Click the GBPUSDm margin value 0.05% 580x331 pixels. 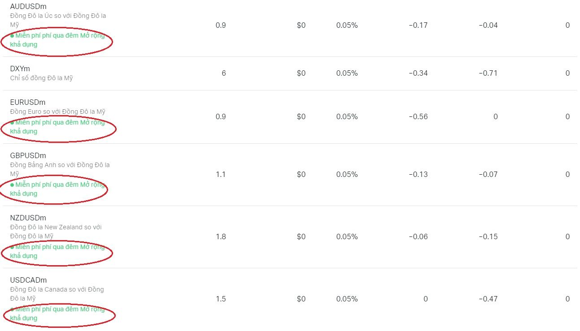(x=347, y=174)
